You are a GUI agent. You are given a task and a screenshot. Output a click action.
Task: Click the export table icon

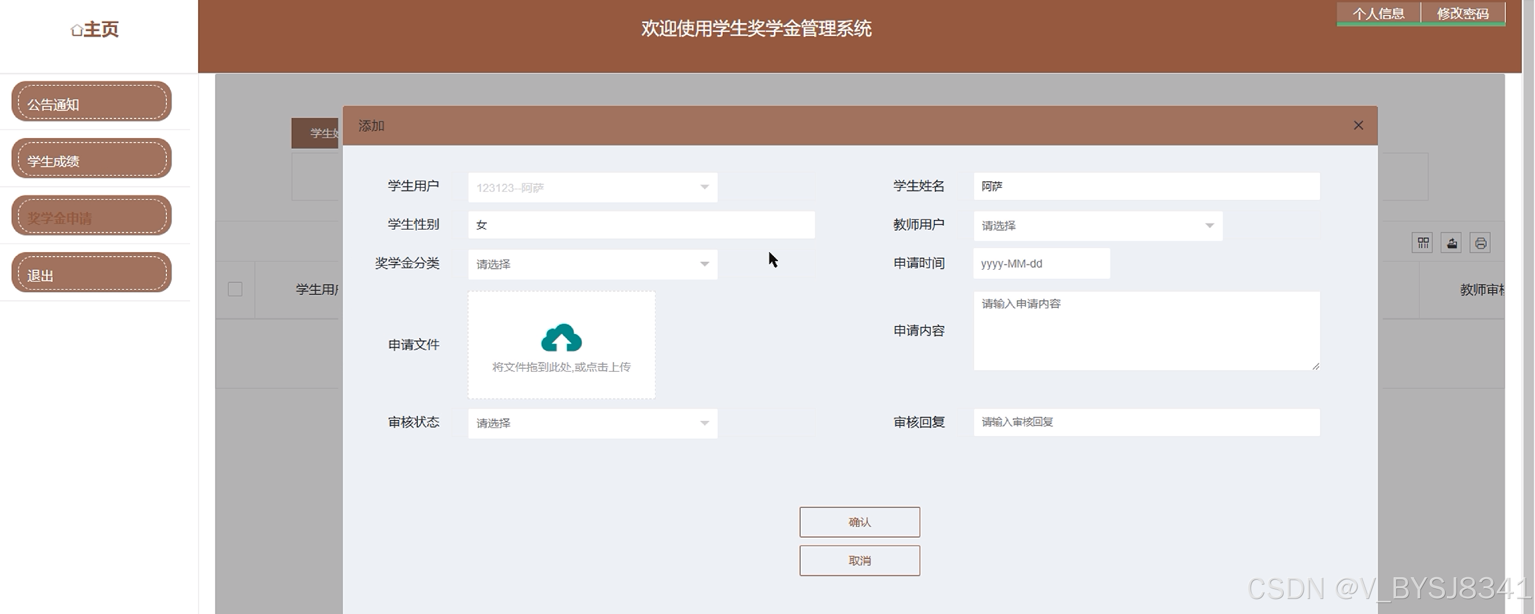1452,243
